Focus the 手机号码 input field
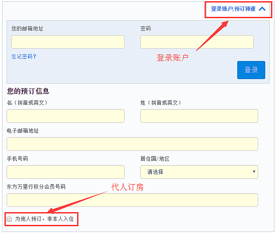Image resolution: width=276 pixels, height=234 pixels. pyautogui.click(x=66, y=172)
